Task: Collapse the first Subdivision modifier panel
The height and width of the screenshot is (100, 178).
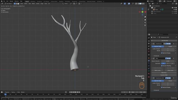Action: [x=152, y=44]
